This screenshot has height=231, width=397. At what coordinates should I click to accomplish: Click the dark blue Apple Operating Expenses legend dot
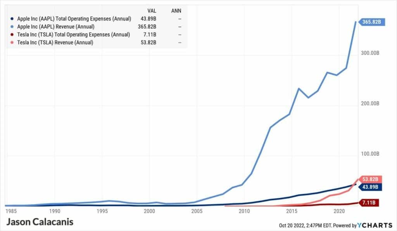point(13,19)
